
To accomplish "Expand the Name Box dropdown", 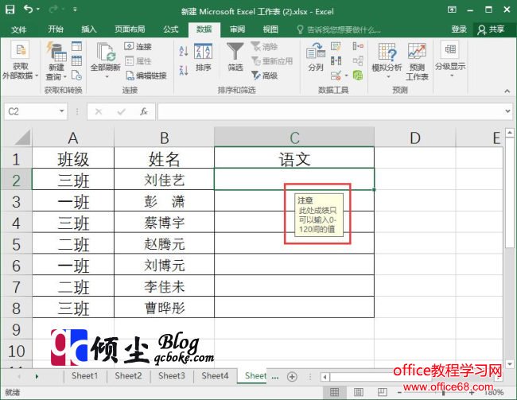I will (61, 111).
